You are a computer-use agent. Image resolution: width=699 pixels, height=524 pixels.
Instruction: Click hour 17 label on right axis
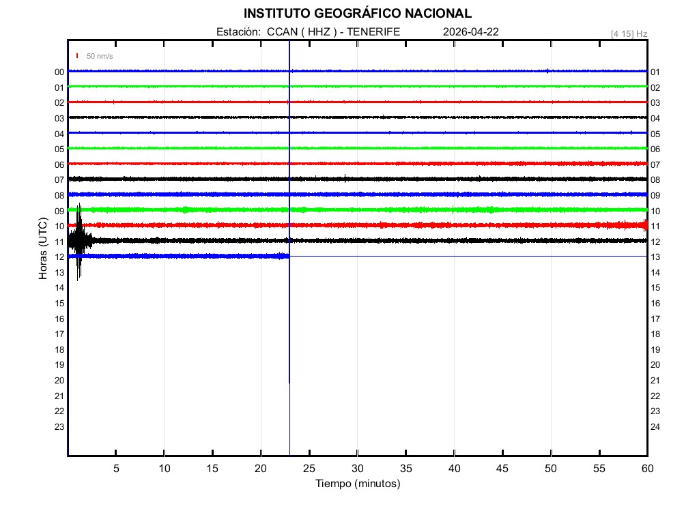pos(655,319)
